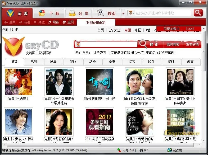Select the 软件 category tab
The image size is (208, 155).
(151, 62)
